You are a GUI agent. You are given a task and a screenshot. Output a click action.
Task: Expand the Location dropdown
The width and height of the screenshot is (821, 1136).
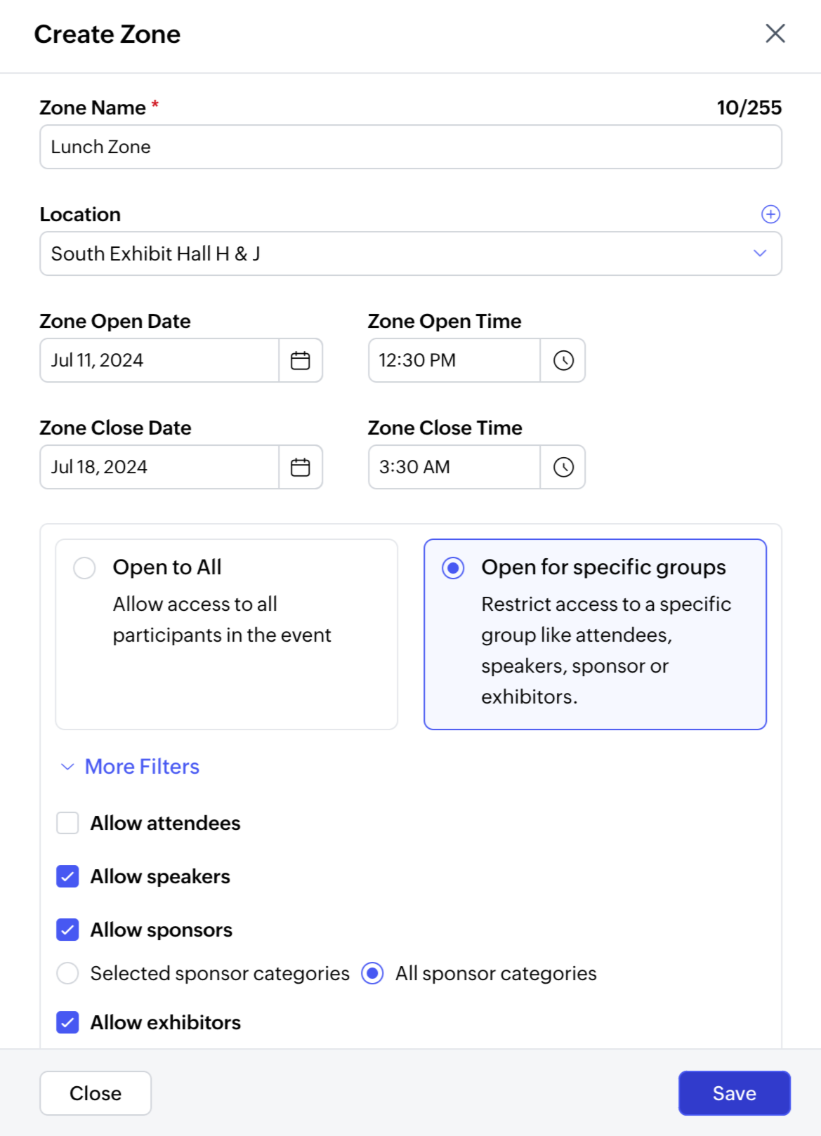tap(759, 253)
